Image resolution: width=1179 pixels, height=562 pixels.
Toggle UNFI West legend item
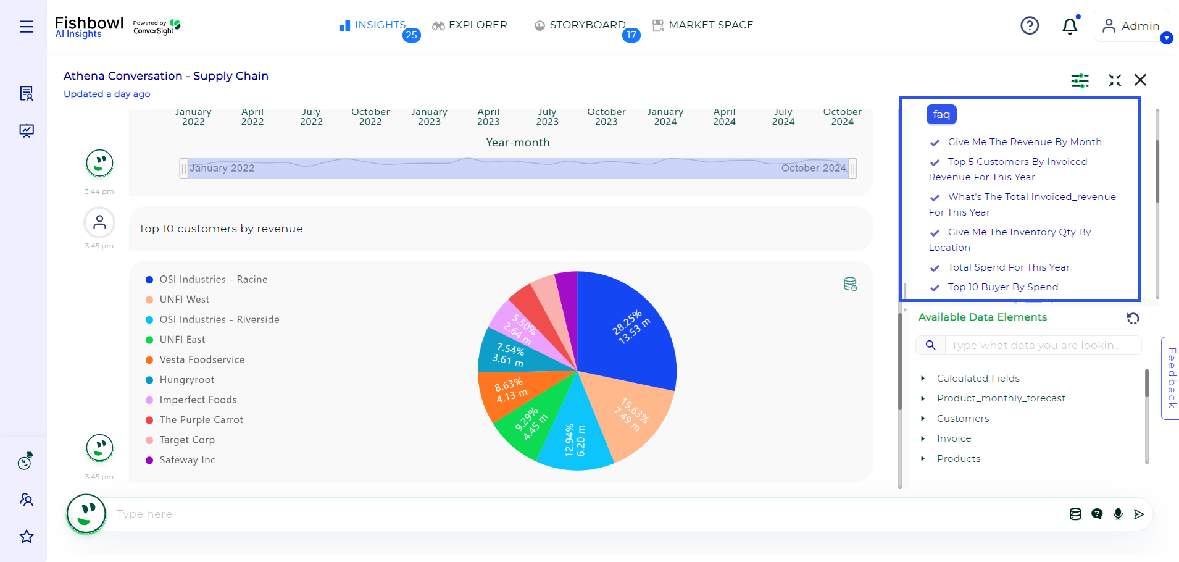tap(177, 300)
